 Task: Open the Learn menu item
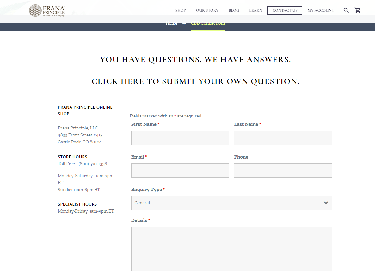tap(256, 10)
